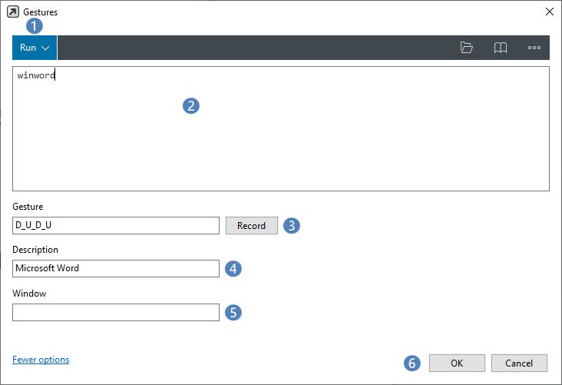The image size is (562, 385).
Task: Click the number 2 badge in command area
Action: [191, 106]
